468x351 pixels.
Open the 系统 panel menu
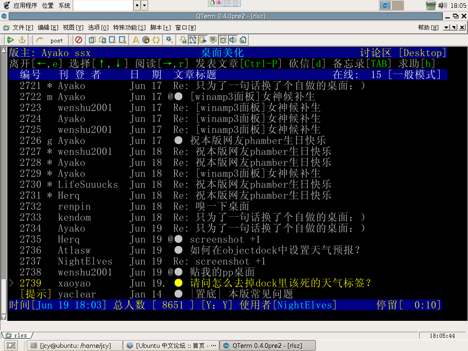(64, 5)
